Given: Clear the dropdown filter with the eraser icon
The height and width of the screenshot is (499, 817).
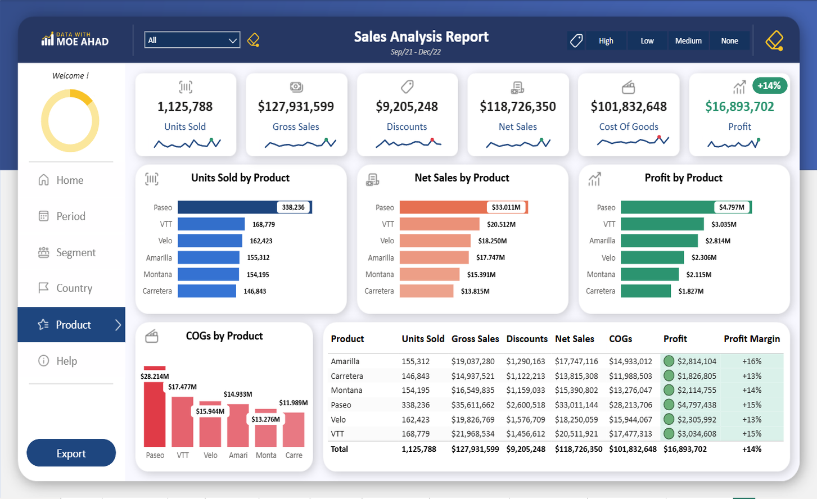Looking at the screenshot, I should click(254, 40).
